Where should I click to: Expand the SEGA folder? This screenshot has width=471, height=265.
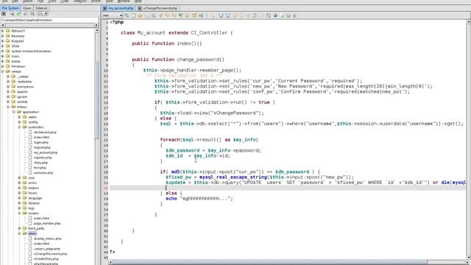3,46
